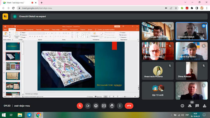The image size is (210, 118).
Task: Open the activities icon
Action: (x=205, y=106)
